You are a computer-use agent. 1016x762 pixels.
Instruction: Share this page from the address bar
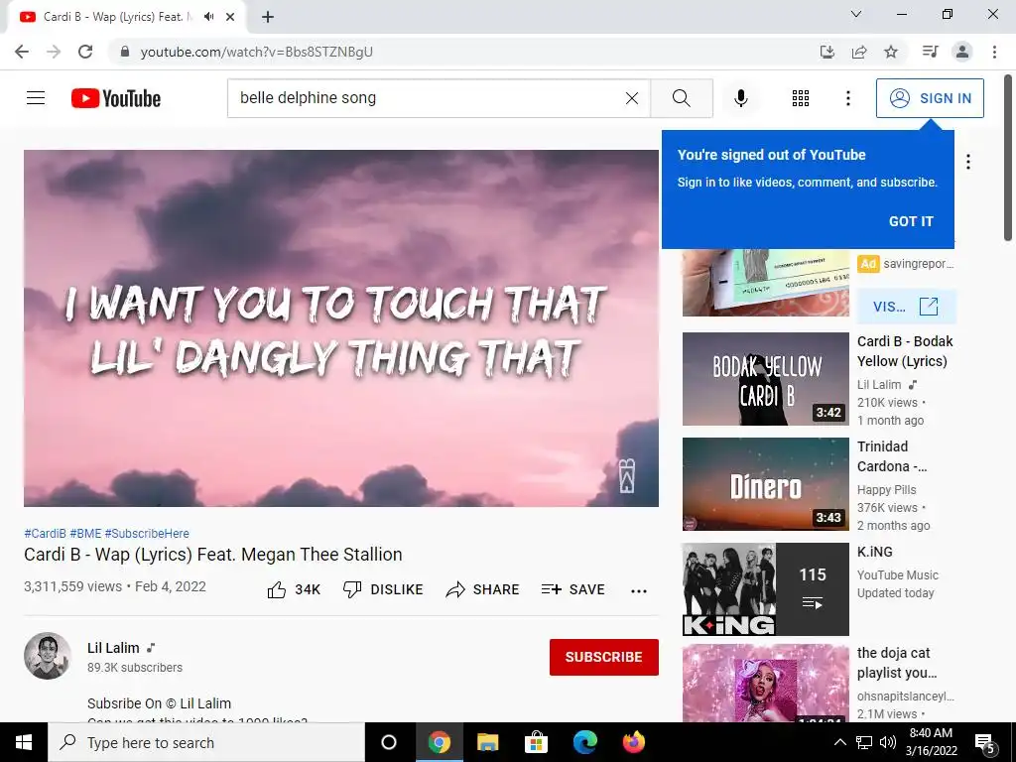click(859, 52)
